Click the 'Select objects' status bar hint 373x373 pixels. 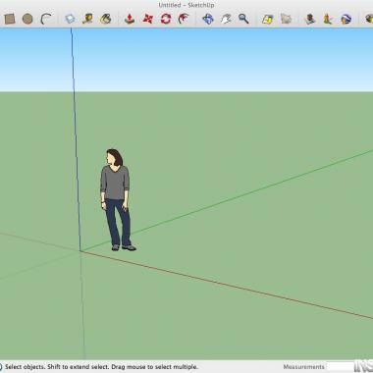tap(101, 367)
